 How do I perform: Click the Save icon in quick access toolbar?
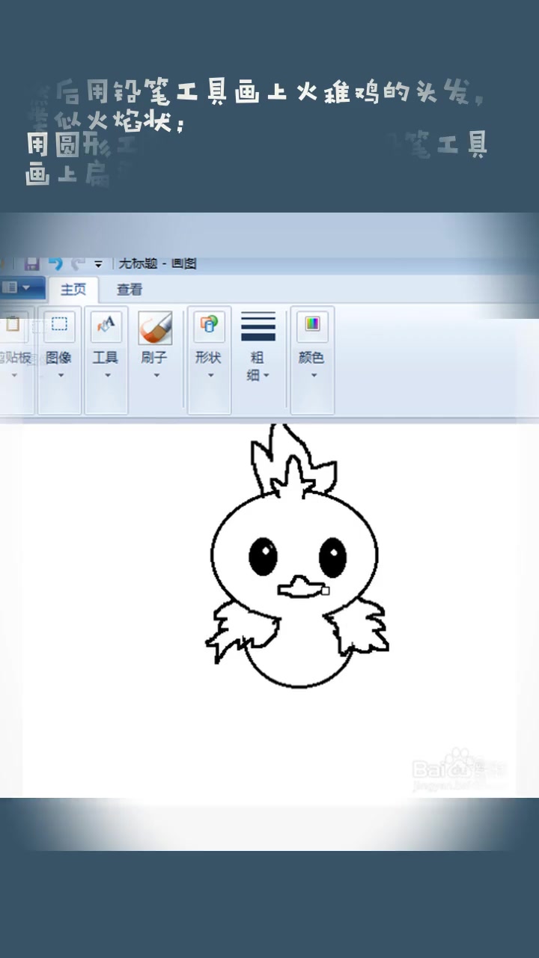(x=32, y=263)
